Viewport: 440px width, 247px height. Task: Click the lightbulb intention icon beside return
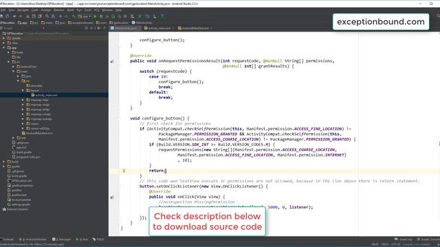pyautogui.click(x=124, y=171)
